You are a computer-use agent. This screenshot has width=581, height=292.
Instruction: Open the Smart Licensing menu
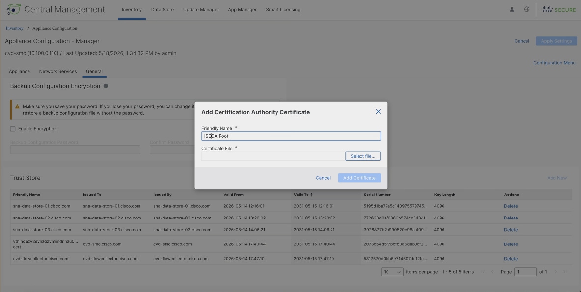[283, 10]
